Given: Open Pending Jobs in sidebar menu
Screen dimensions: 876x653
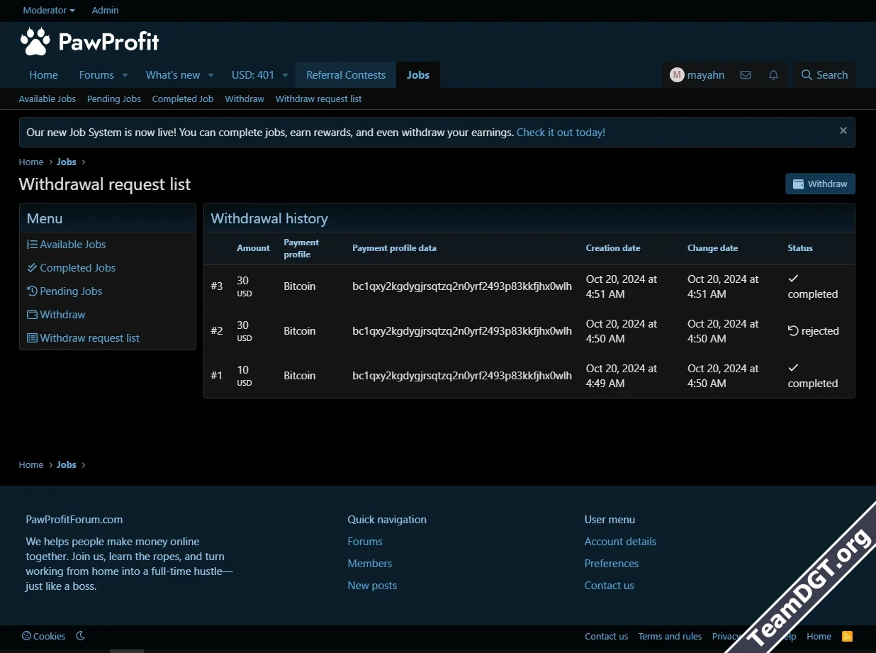Looking at the screenshot, I should point(71,291).
